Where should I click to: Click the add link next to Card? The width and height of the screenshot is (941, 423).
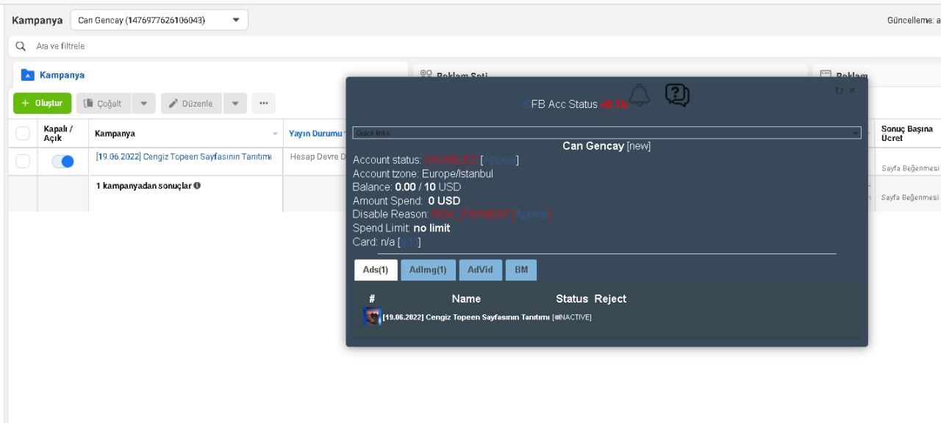coord(409,242)
